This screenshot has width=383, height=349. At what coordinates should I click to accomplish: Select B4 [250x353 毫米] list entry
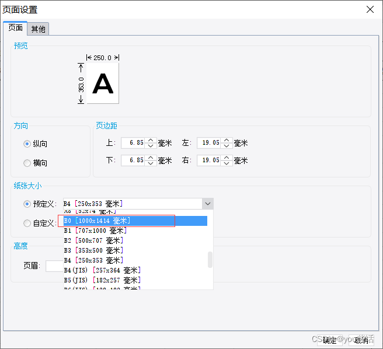[135, 260]
